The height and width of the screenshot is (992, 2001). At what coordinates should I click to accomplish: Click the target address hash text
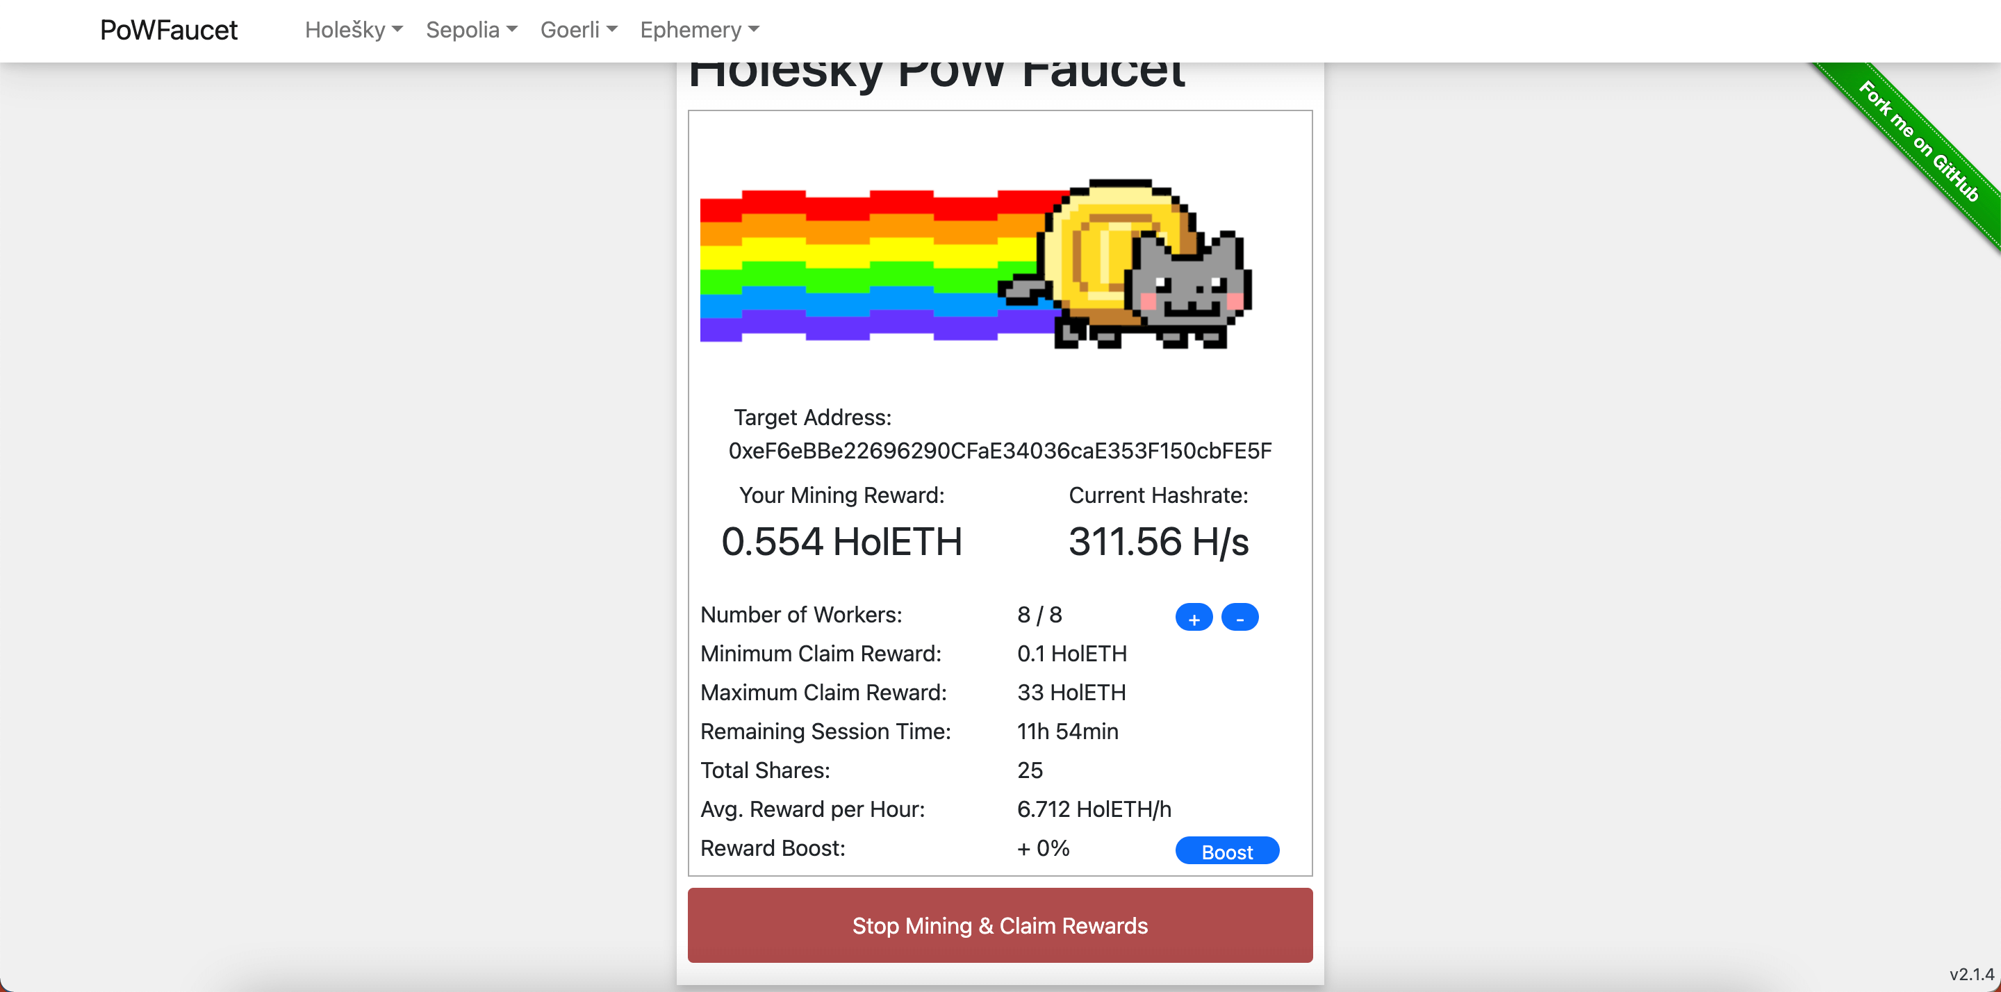click(x=1000, y=451)
